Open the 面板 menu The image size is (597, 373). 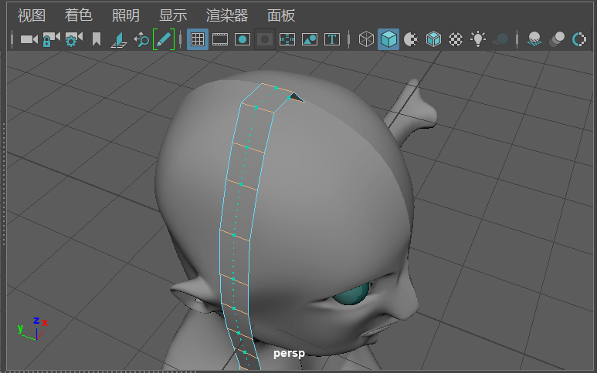point(281,15)
